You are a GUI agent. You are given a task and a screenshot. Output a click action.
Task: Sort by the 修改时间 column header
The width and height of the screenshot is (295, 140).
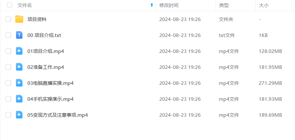click(x=169, y=5)
